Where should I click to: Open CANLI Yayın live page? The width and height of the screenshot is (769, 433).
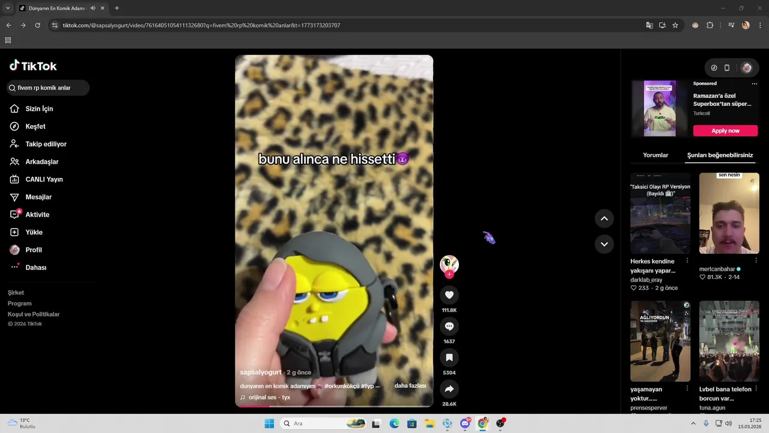pyautogui.click(x=44, y=179)
